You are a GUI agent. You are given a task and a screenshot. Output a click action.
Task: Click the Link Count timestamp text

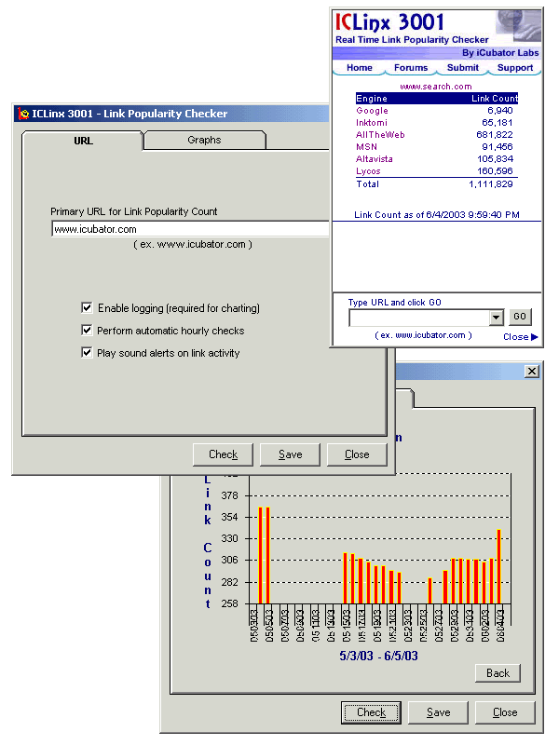pyautogui.click(x=437, y=215)
